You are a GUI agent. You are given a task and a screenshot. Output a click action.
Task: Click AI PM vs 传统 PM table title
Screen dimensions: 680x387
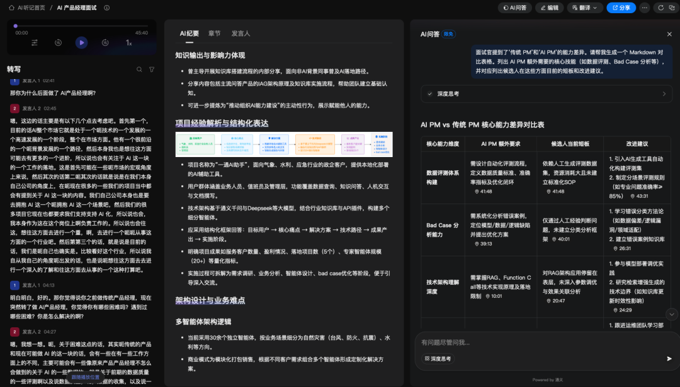point(482,124)
